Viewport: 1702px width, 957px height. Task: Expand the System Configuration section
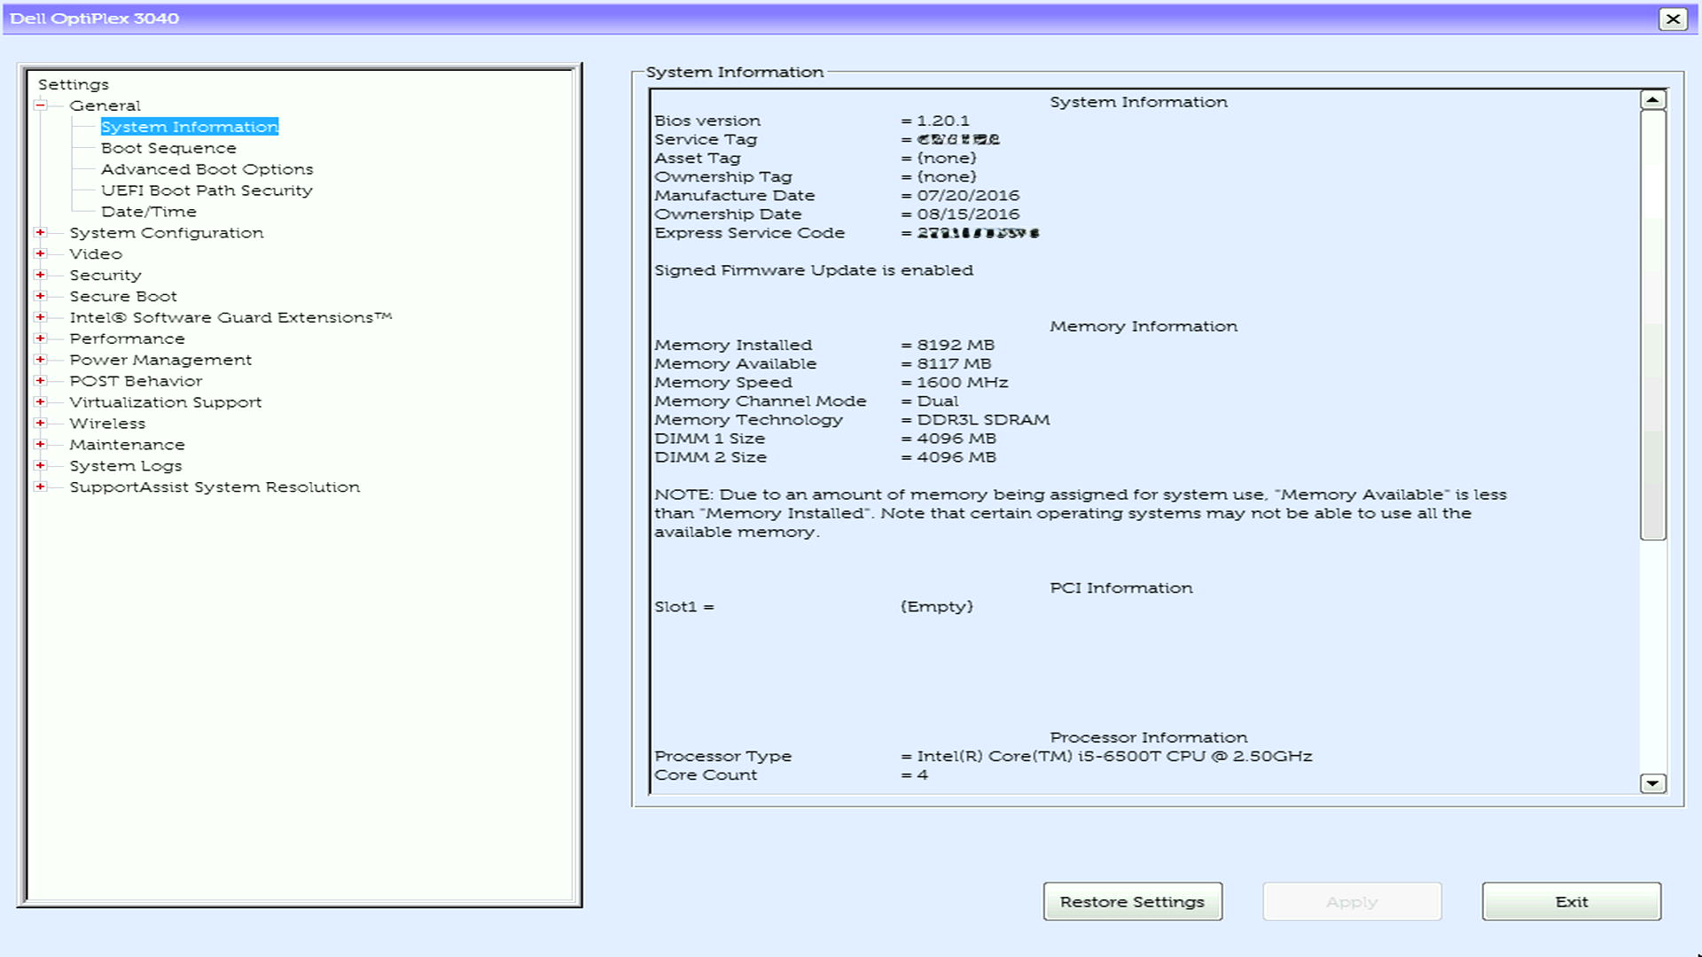click(x=41, y=232)
